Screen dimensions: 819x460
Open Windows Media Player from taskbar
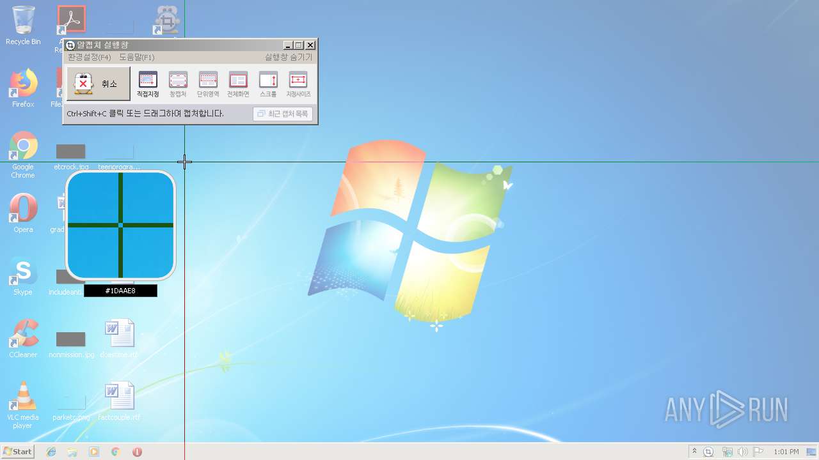pyautogui.click(x=94, y=452)
